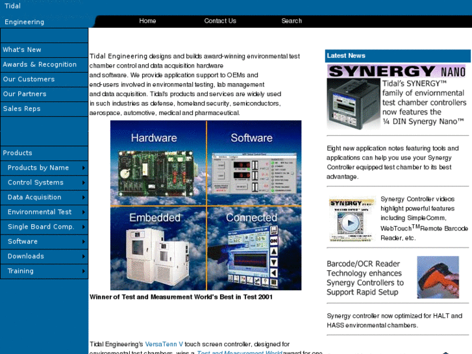Click the Hardware circuit board image
Viewport: 472px width, 354px height.
pyautogui.click(x=156, y=173)
